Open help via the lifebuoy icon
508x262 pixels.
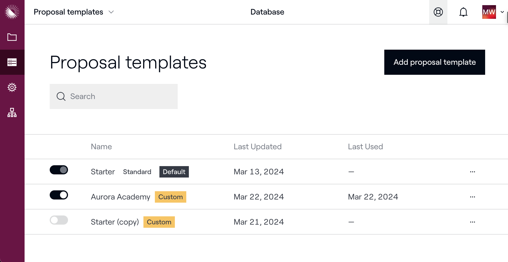point(438,12)
